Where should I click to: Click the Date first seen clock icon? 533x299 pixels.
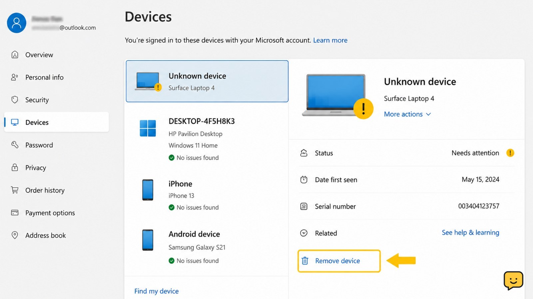304,180
